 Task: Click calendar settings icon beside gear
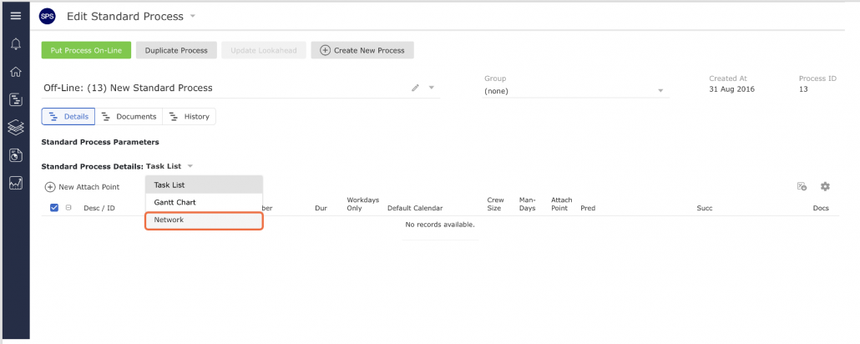coord(802,186)
